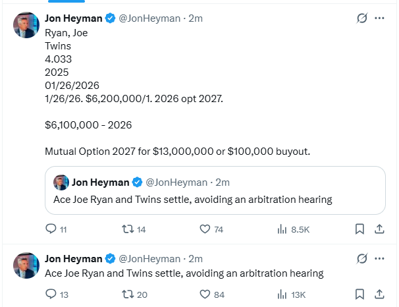The image size is (399, 307).
Task: Share the second Jon Heyman tweet
Action: 379,294
